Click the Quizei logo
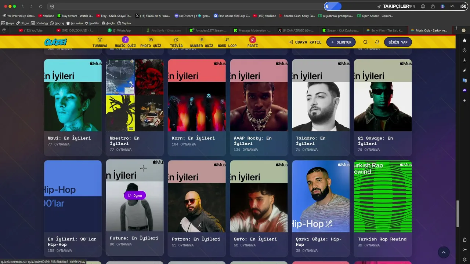Image resolution: width=470 pixels, height=264 pixels. coord(56,42)
